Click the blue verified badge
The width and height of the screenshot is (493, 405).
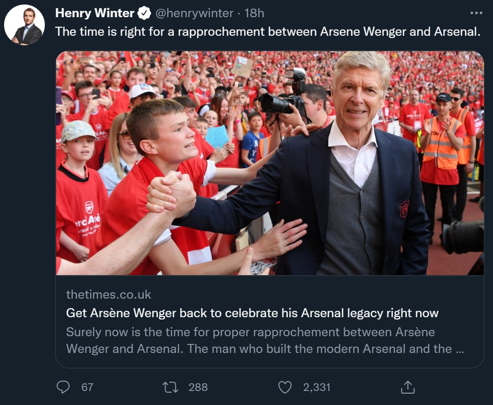click(144, 13)
